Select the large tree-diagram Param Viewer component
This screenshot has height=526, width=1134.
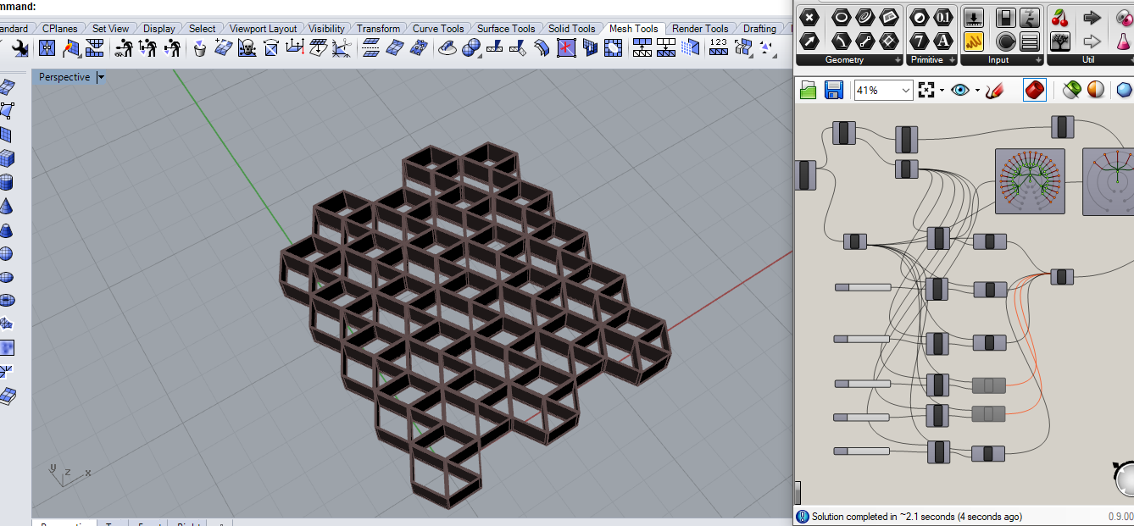click(x=1029, y=181)
